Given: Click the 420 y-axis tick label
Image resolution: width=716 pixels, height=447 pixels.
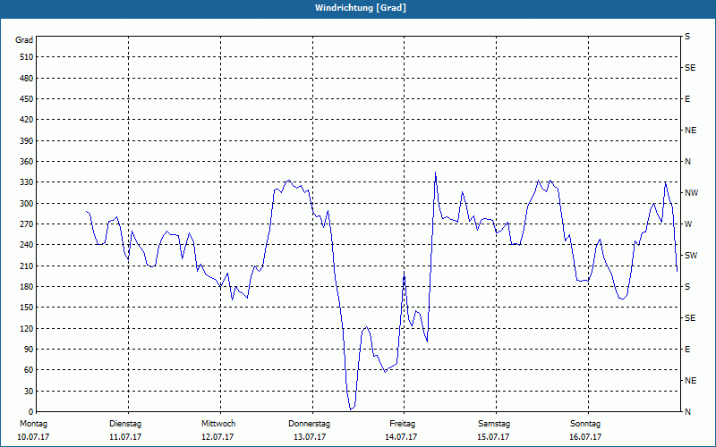Looking at the screenshot, I should point(27,120).
